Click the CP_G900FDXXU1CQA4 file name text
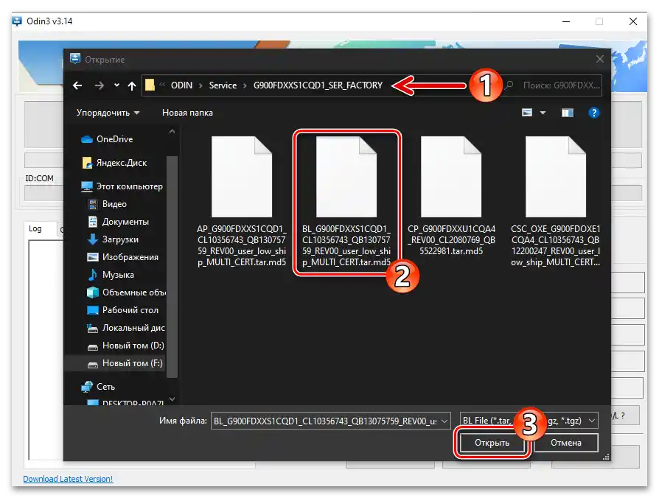This screenshot has width=659, height=498. click(451, 240)
